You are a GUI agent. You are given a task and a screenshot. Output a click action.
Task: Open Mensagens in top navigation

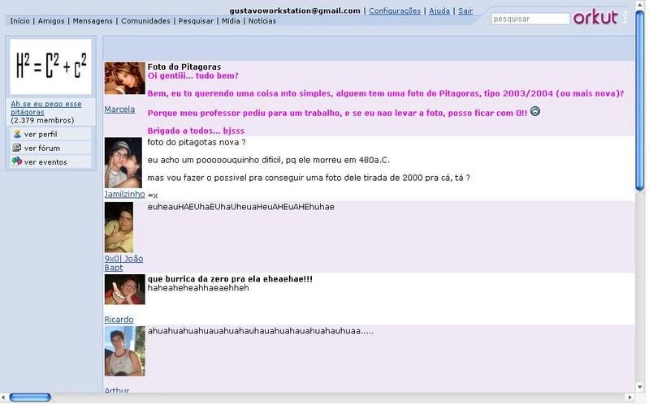pos(93,21)
